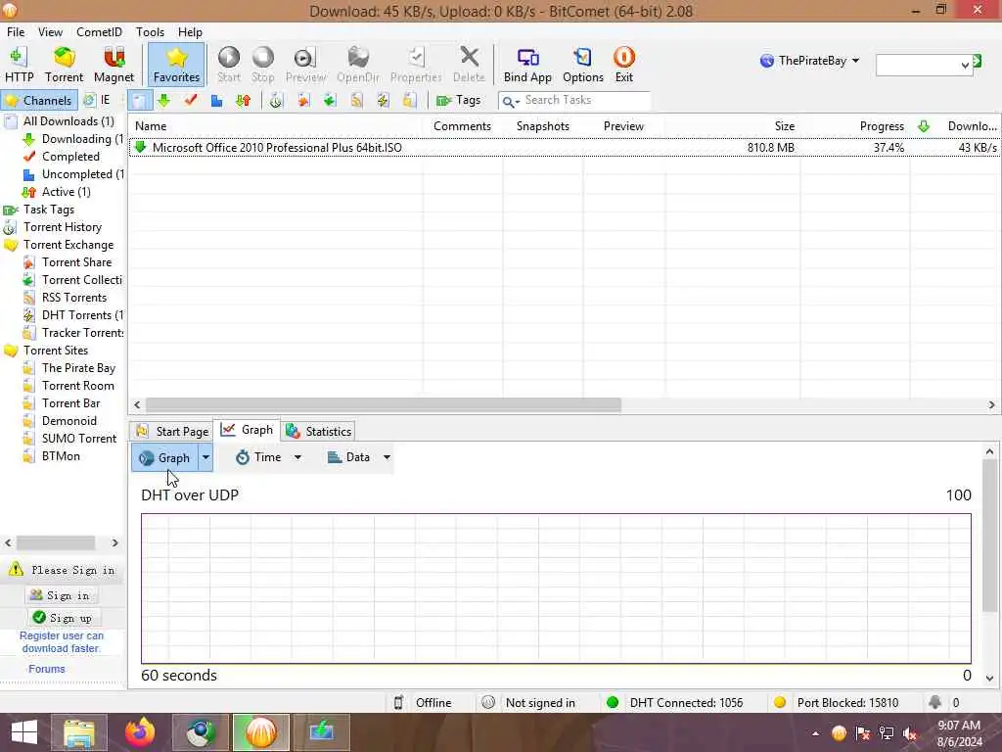
Task: Open a new Torrent file
Action: pos(64,65)
